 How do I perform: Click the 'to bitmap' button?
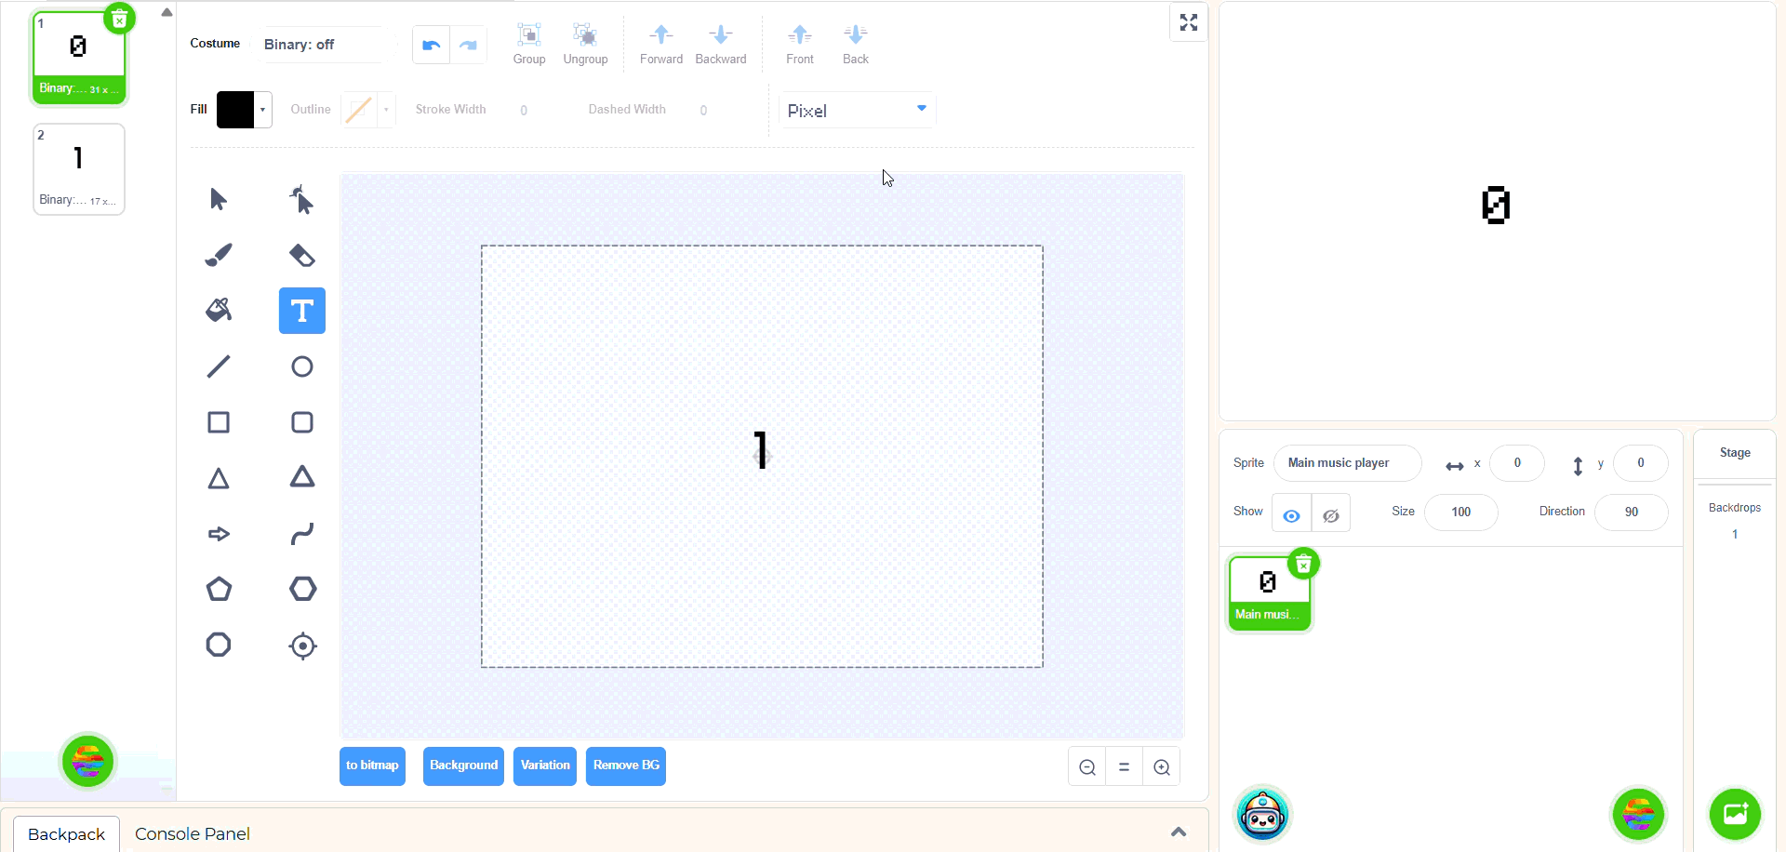coord(372,766)
